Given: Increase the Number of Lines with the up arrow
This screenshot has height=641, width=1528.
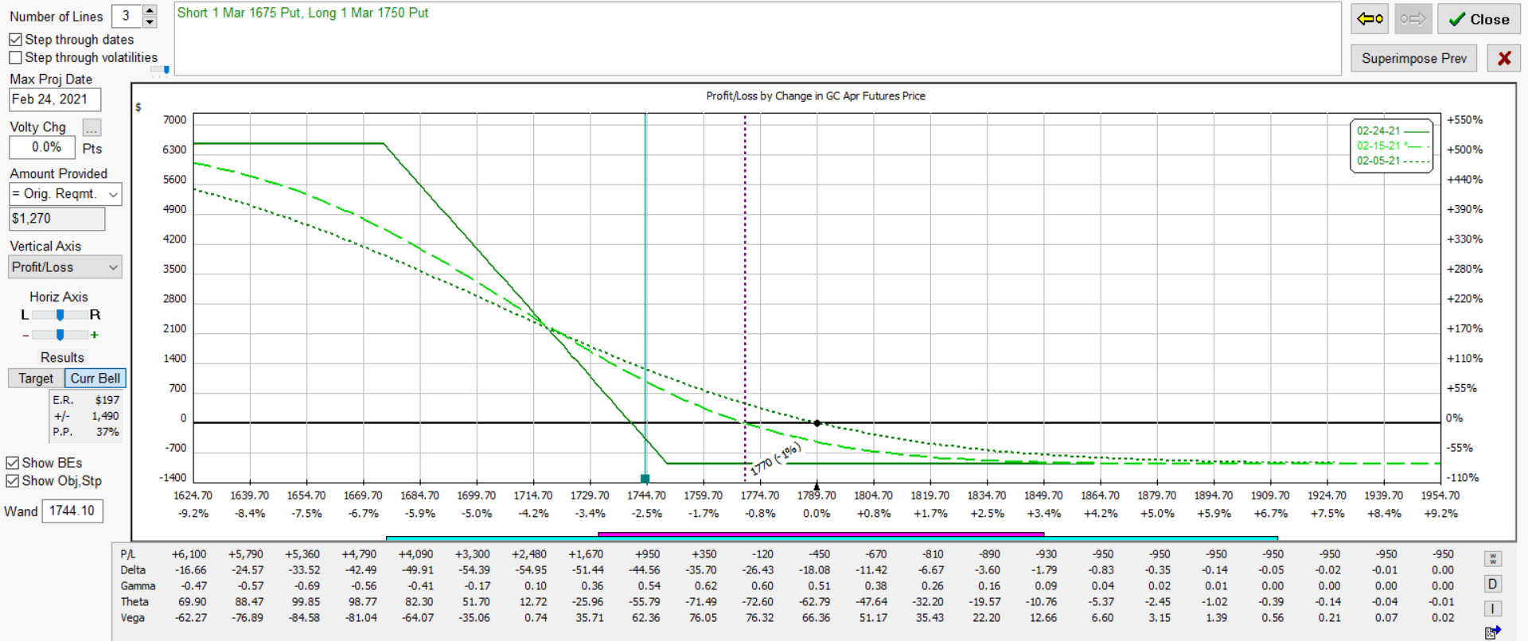Looking at the screenshot, I should [150, 10].
